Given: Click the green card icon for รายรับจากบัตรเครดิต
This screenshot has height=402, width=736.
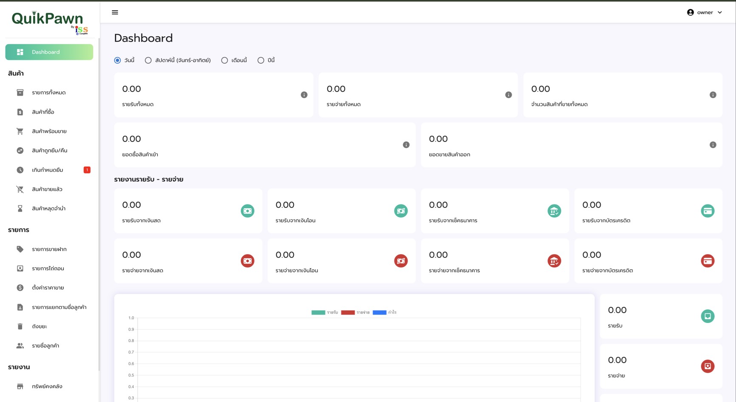Looking at the screenshot, I should click(x=707, y=211).
